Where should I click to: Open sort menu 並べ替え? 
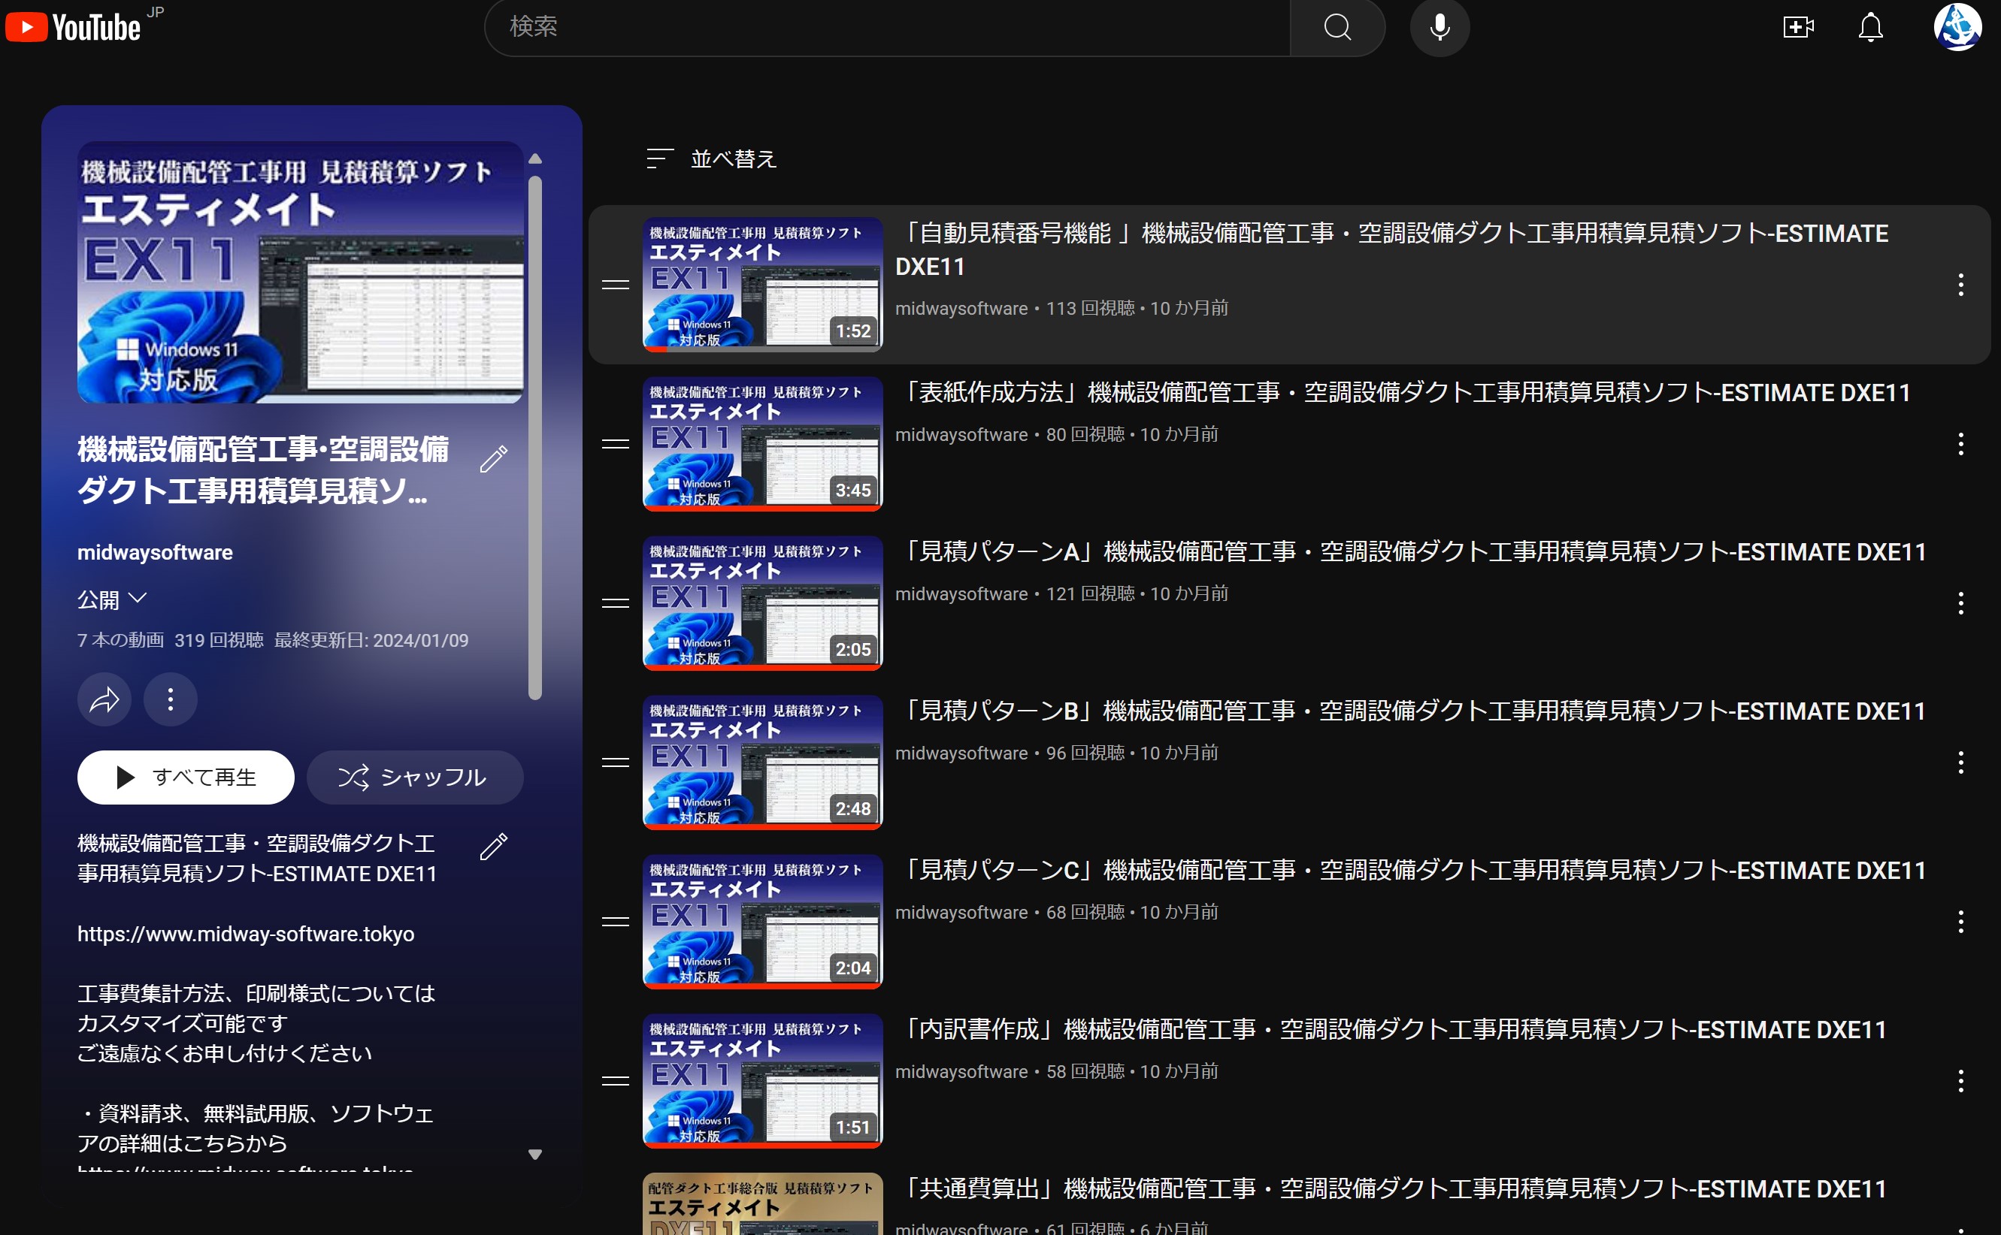coord(711,159)
